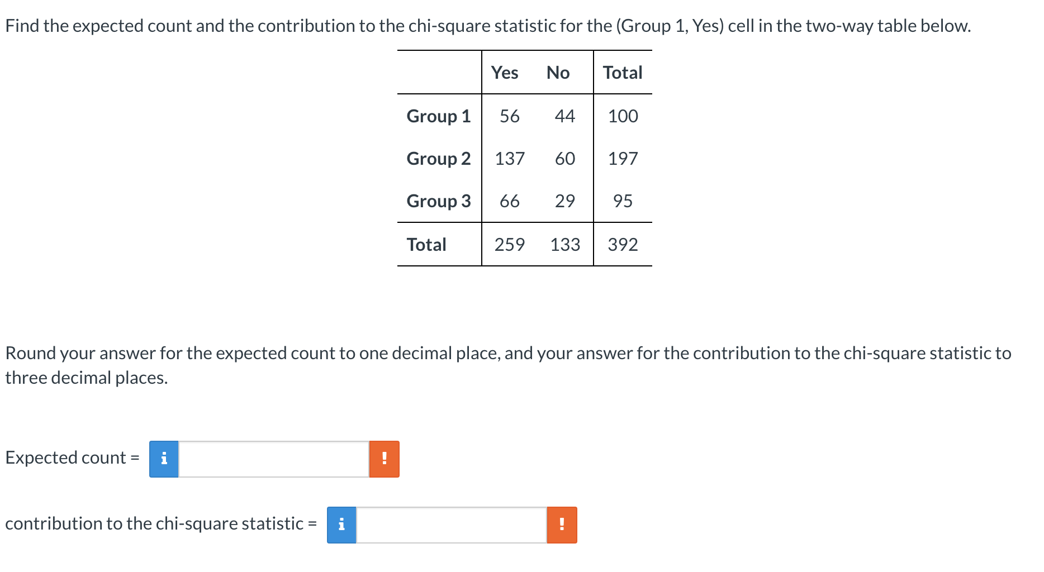1044x572 pixels.
Task: Click the Group 1 No cell value 44
Action: 565,116
